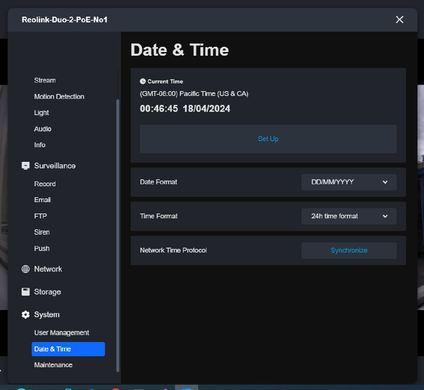
Task: Select the highlighted Date & Time item
Action: 68,349
